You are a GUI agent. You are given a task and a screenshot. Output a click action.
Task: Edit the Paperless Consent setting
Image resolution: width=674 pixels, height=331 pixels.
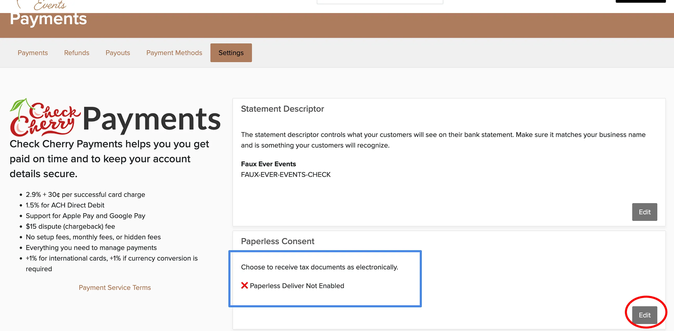tap(644, 315)
